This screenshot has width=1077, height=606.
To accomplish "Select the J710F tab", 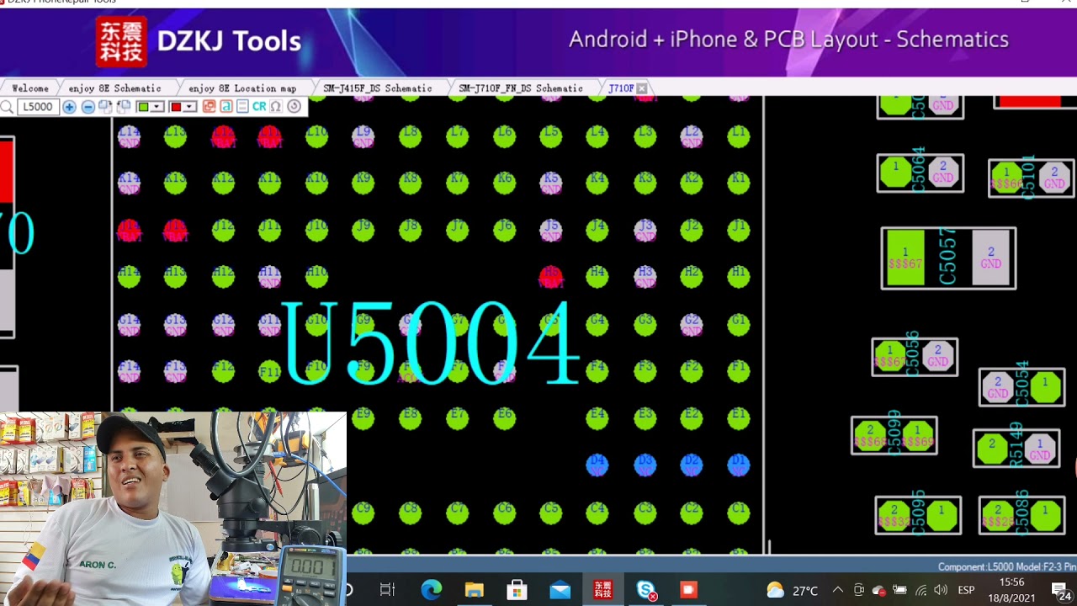I will (x=620, y=88).
